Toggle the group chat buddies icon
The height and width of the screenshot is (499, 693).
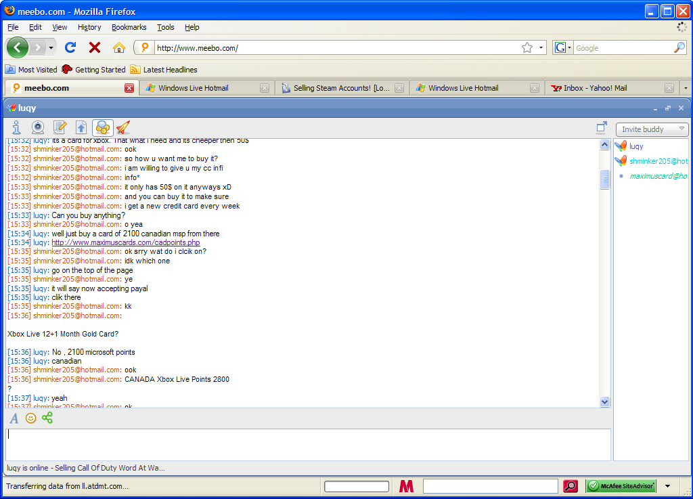pyautogui.click(x=103, y=127)
